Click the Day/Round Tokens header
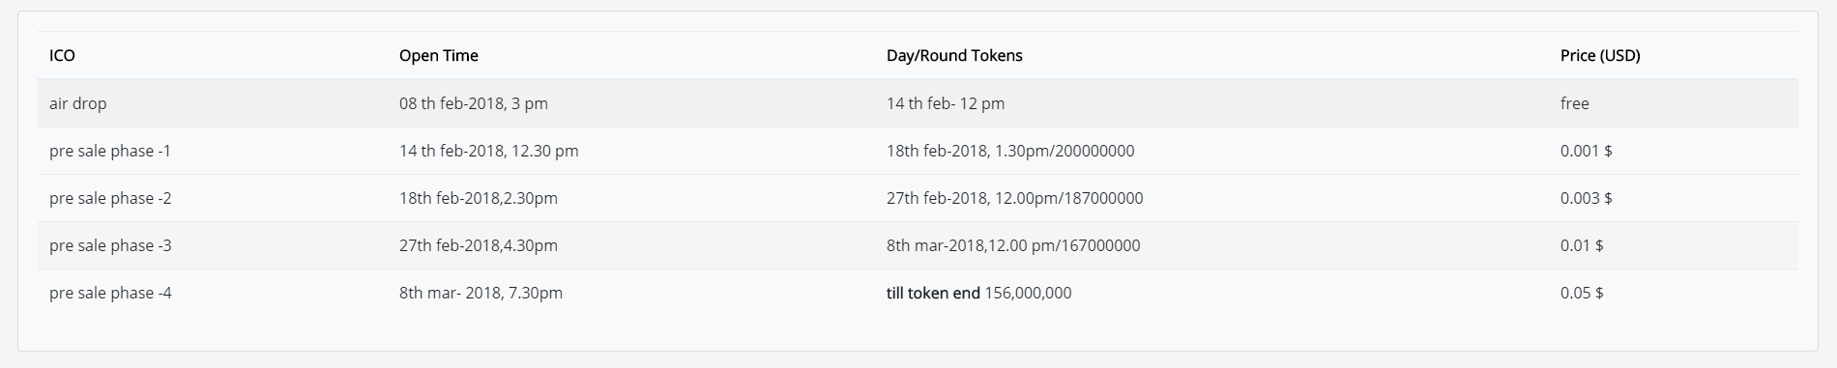 click(954, 55)
